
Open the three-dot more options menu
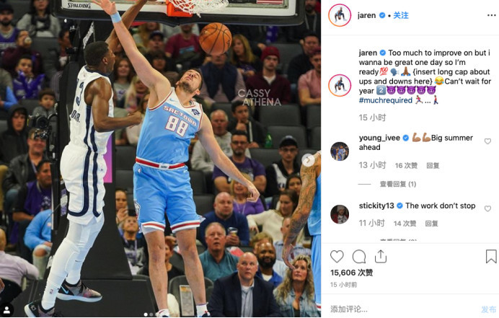(491, 15)
